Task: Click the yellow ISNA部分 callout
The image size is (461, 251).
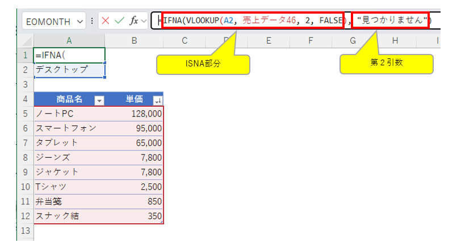Action: point(203,64)
